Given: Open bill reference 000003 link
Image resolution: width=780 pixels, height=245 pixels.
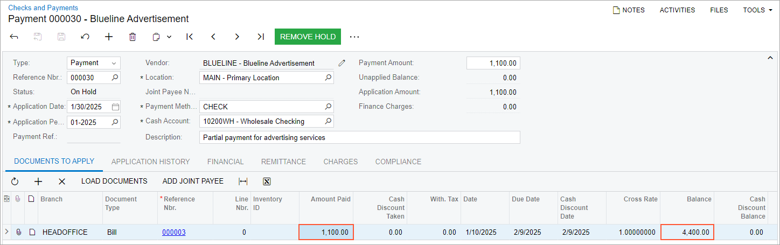Looking at the screenshot, I should point(173,232).
